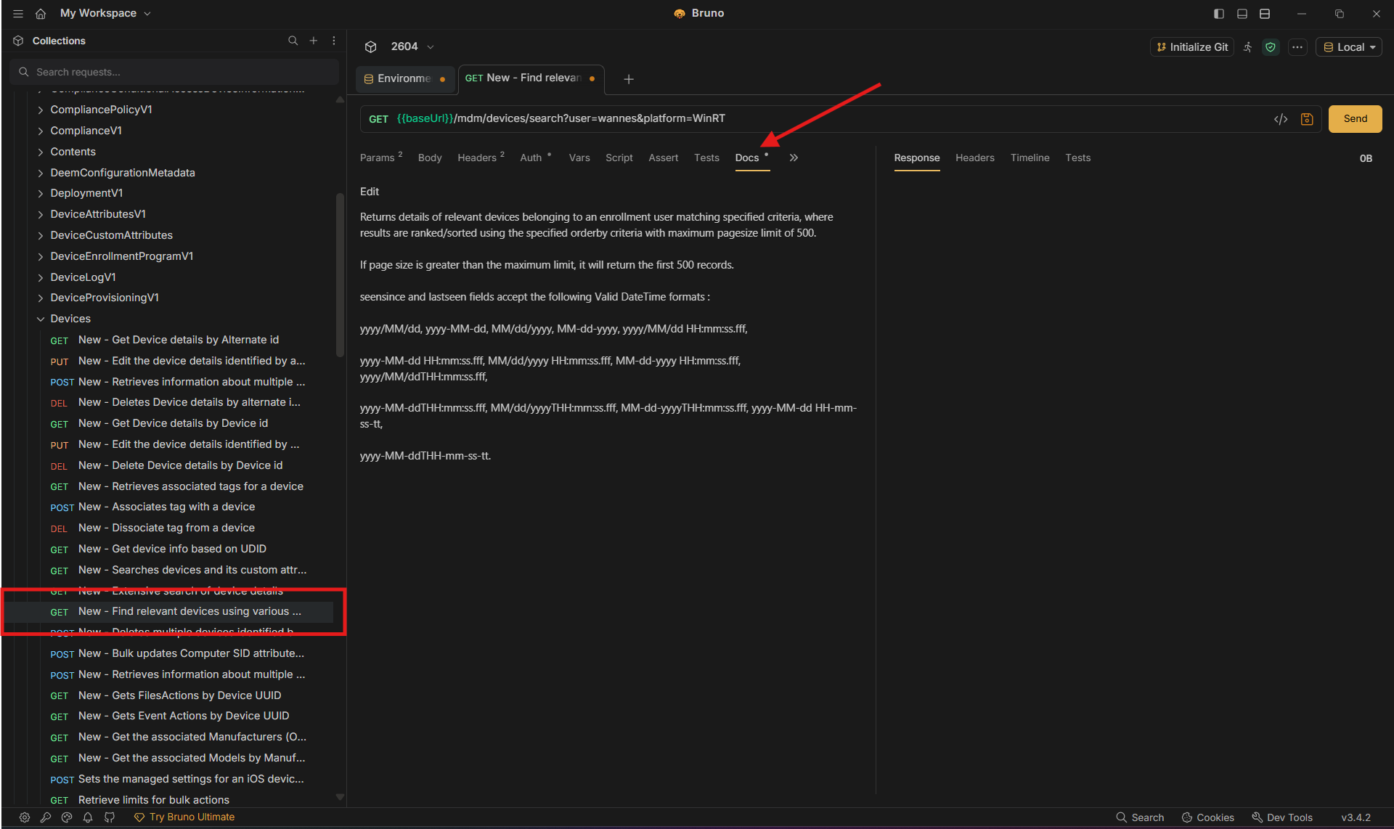Switch to the Body tab
The height and width of the screenshot is (829, 1394).
(x=430, y=158)
